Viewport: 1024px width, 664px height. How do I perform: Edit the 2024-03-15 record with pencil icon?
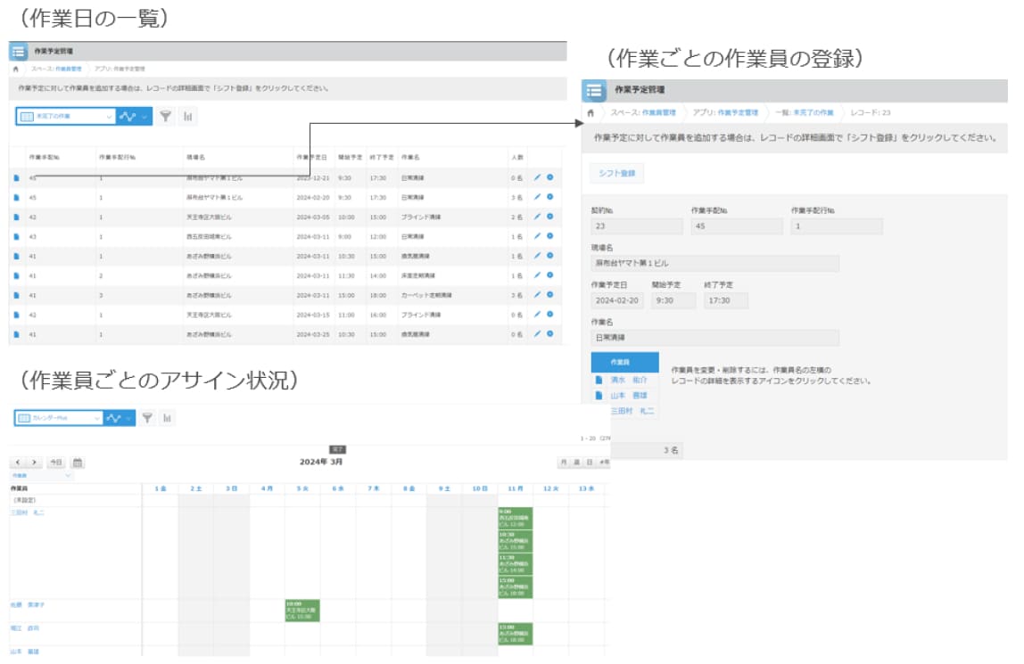538,315
